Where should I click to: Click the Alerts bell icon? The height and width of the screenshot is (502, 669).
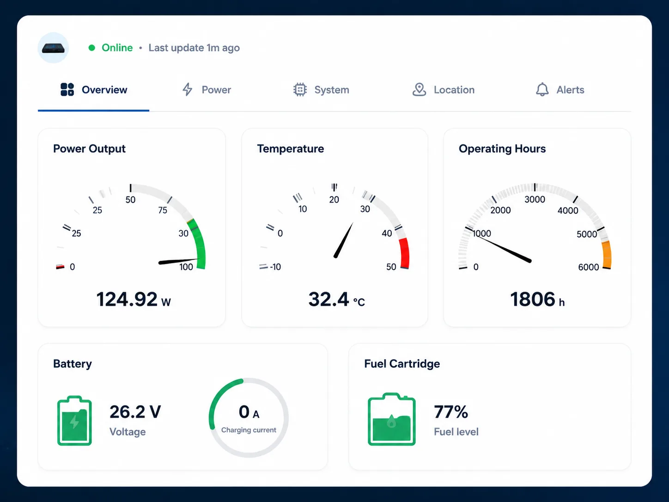click(542, 90)
